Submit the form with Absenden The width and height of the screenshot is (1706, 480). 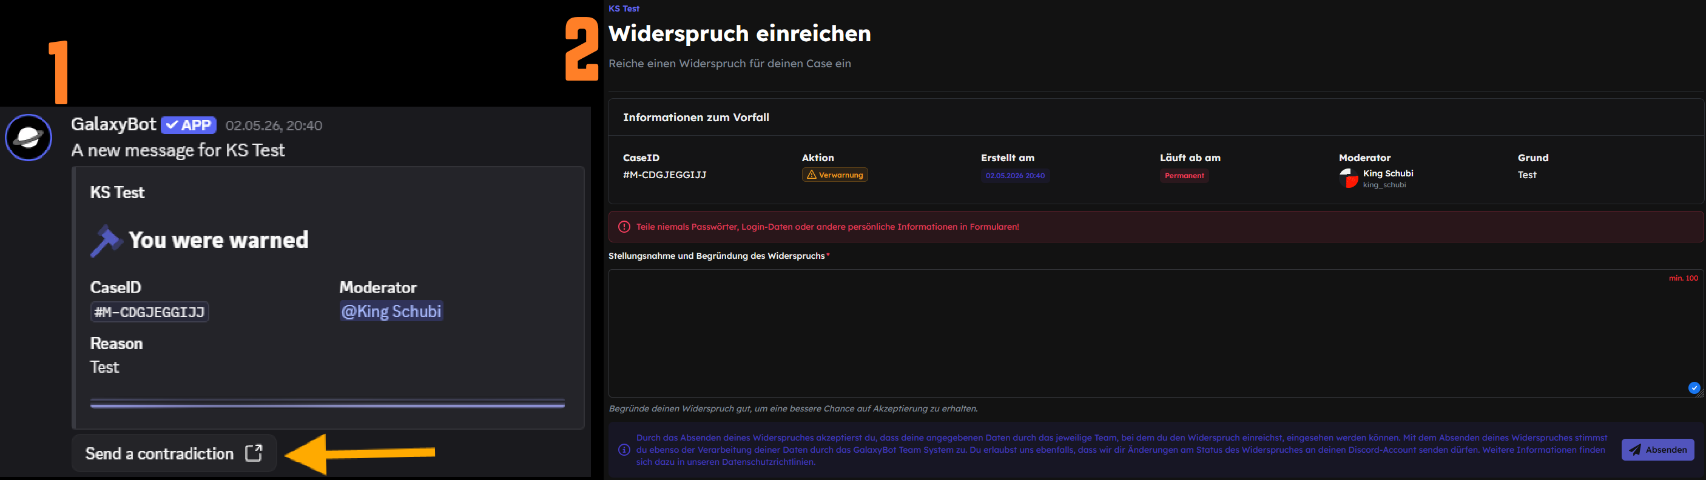coord(1657,450)
